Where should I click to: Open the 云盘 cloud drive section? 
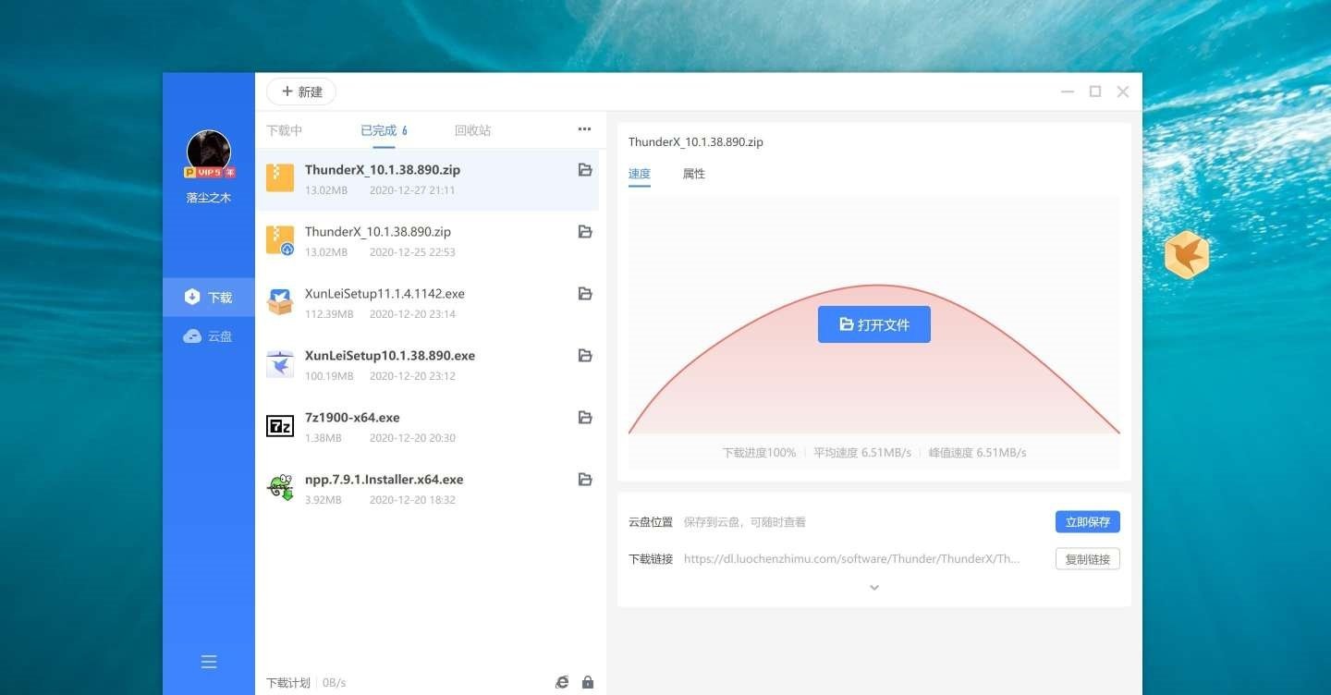tap(209, 336)
